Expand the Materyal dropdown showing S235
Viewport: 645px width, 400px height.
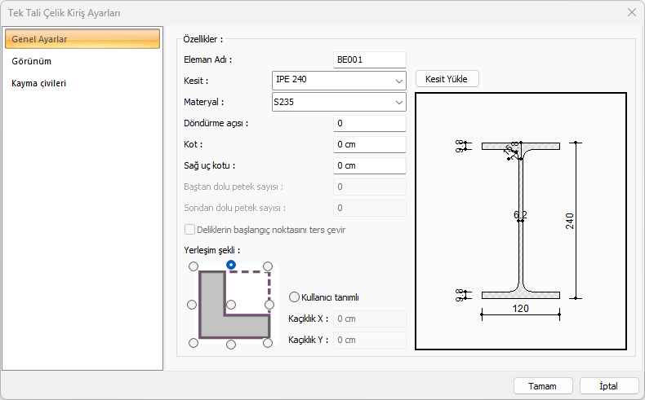[x=338, y=103]
